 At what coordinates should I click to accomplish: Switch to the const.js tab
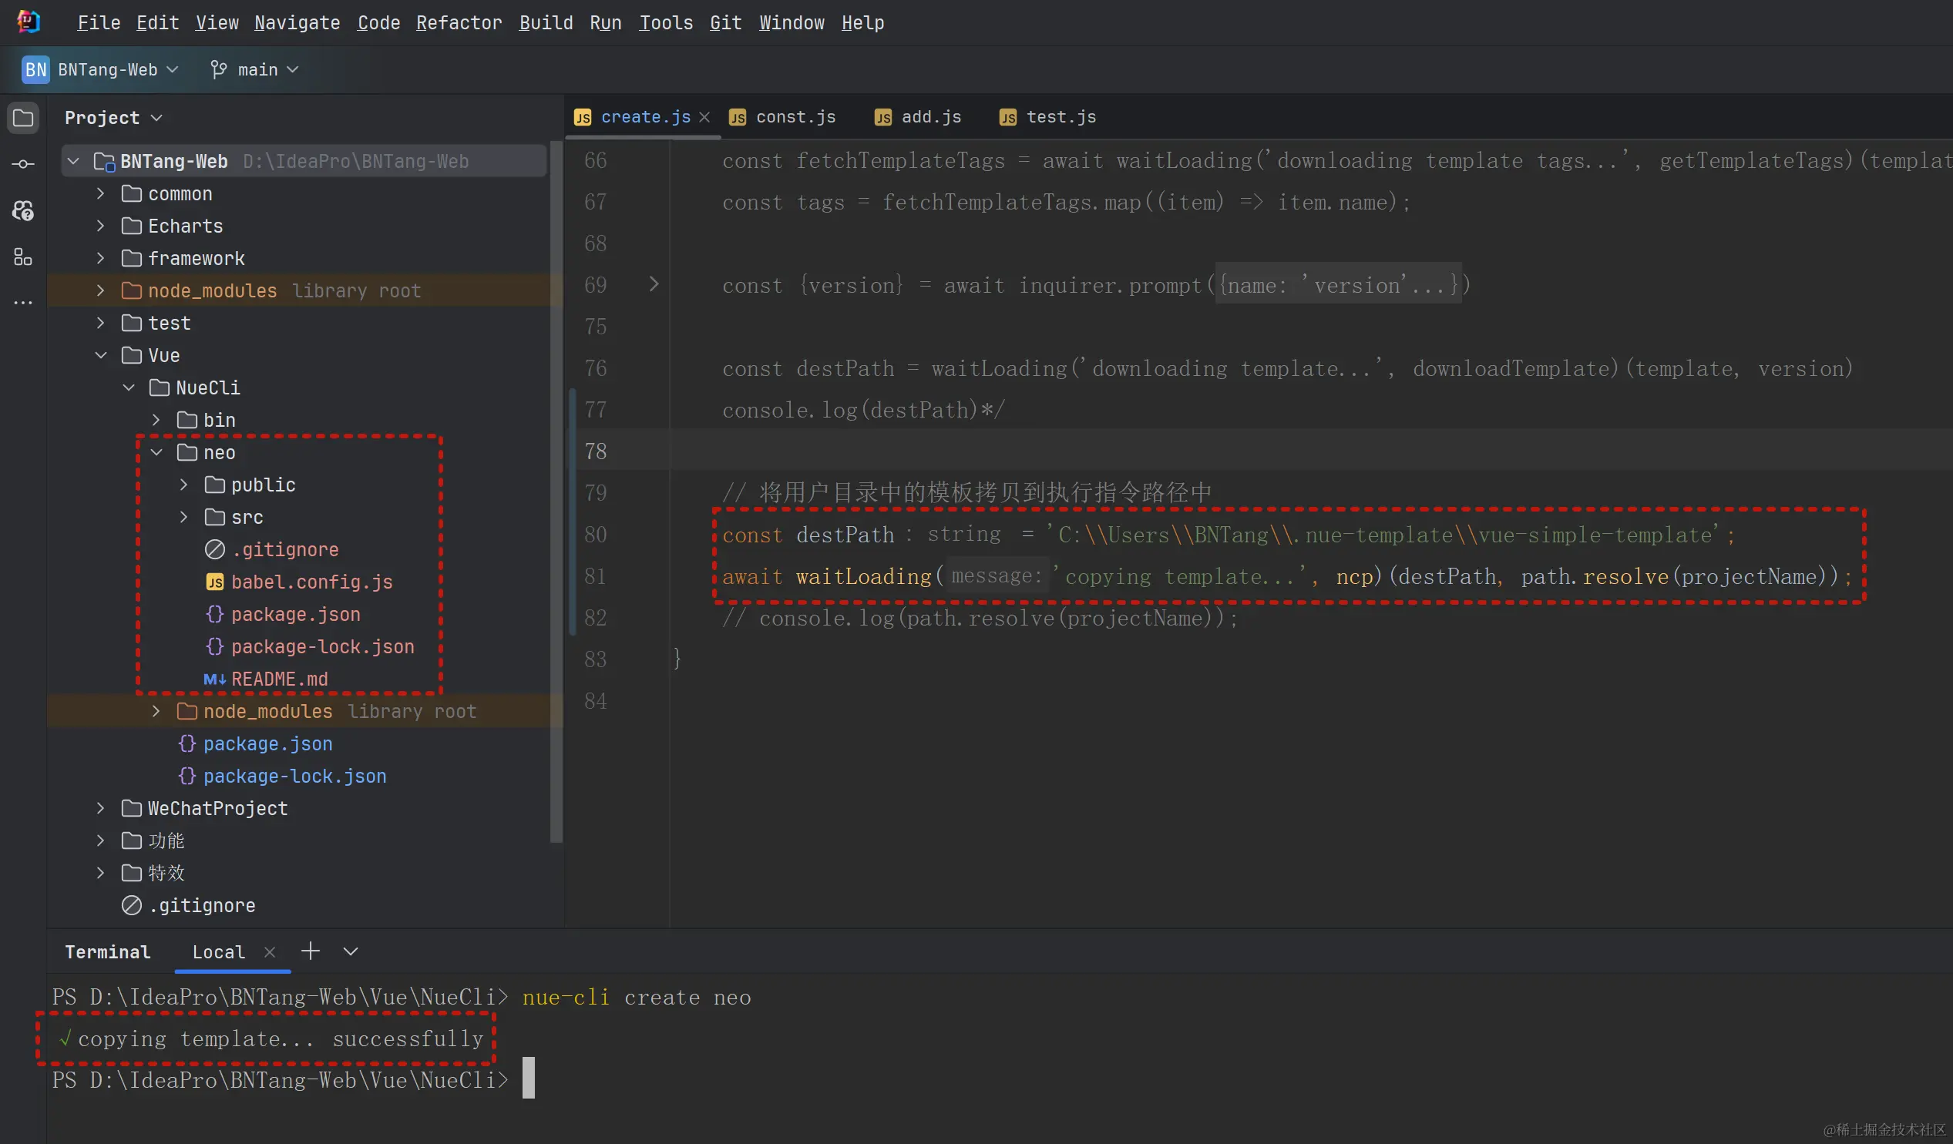pyautogui.click(x=795, y=117)
